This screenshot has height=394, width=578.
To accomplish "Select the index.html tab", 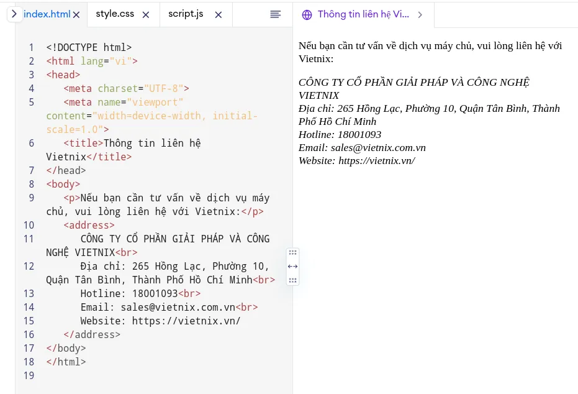I will tap(48, 14).
